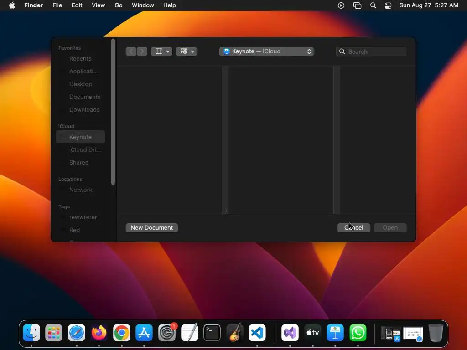Launch Safari from the Dock
The width and height of the screenshot is (467, 350).
(77, 333)
